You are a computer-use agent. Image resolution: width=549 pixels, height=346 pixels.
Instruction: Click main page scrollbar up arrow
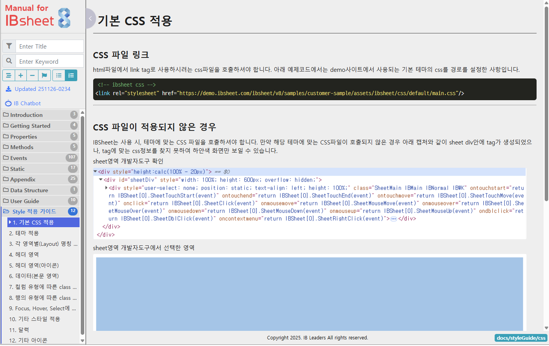click(546, 3)
